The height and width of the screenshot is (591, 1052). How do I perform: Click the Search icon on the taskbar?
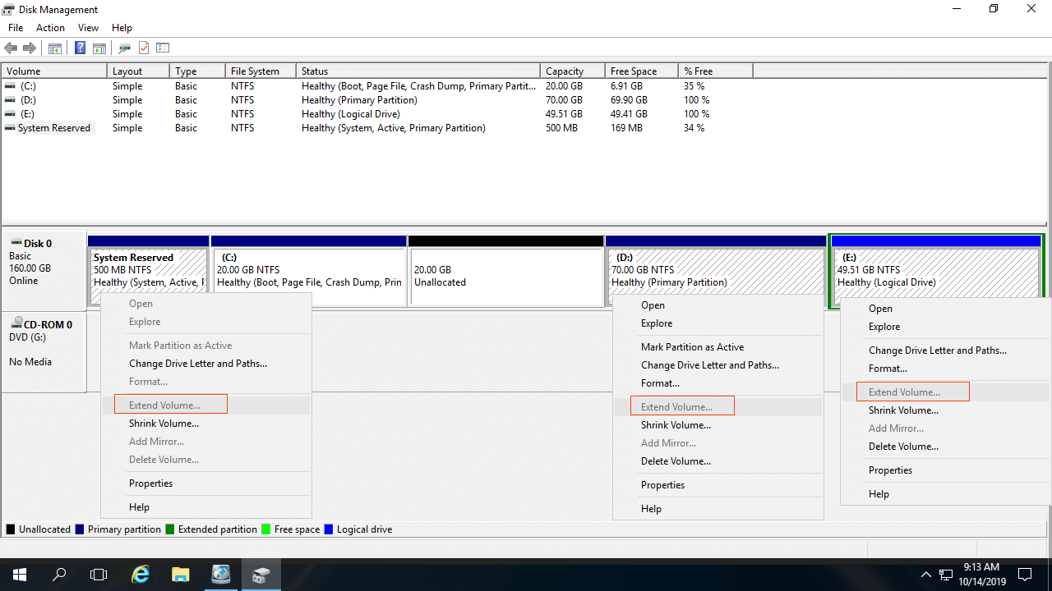tap(58, 574)
